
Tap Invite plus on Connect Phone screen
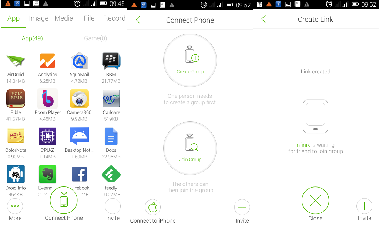242,207
